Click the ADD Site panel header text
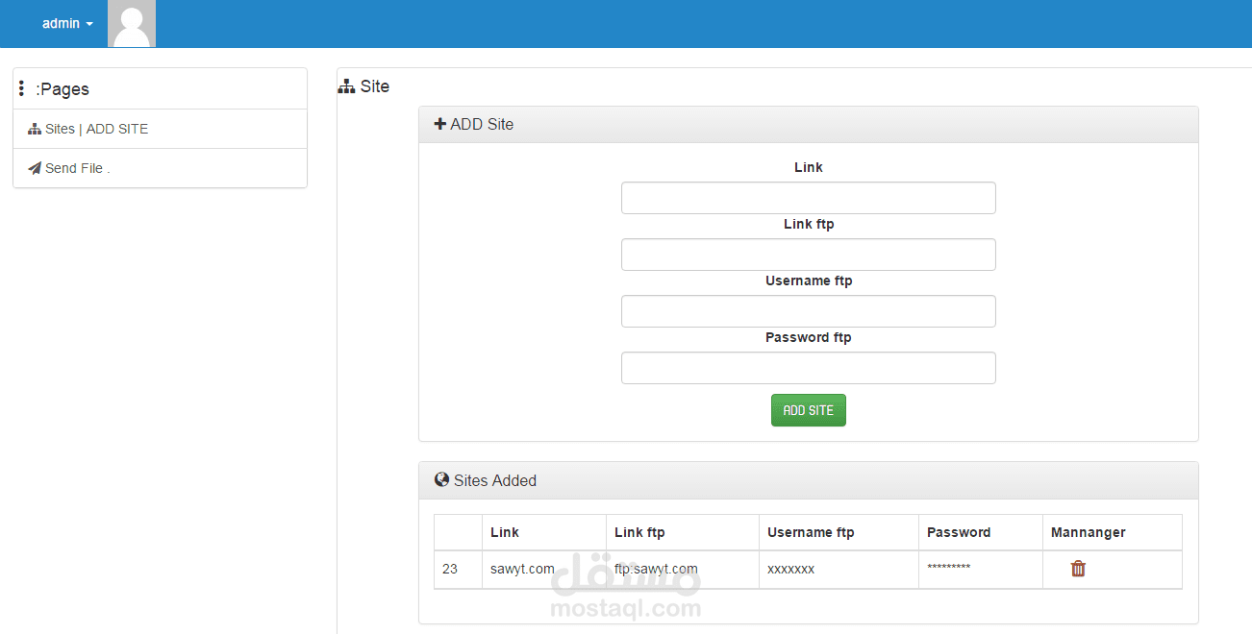 482,124
